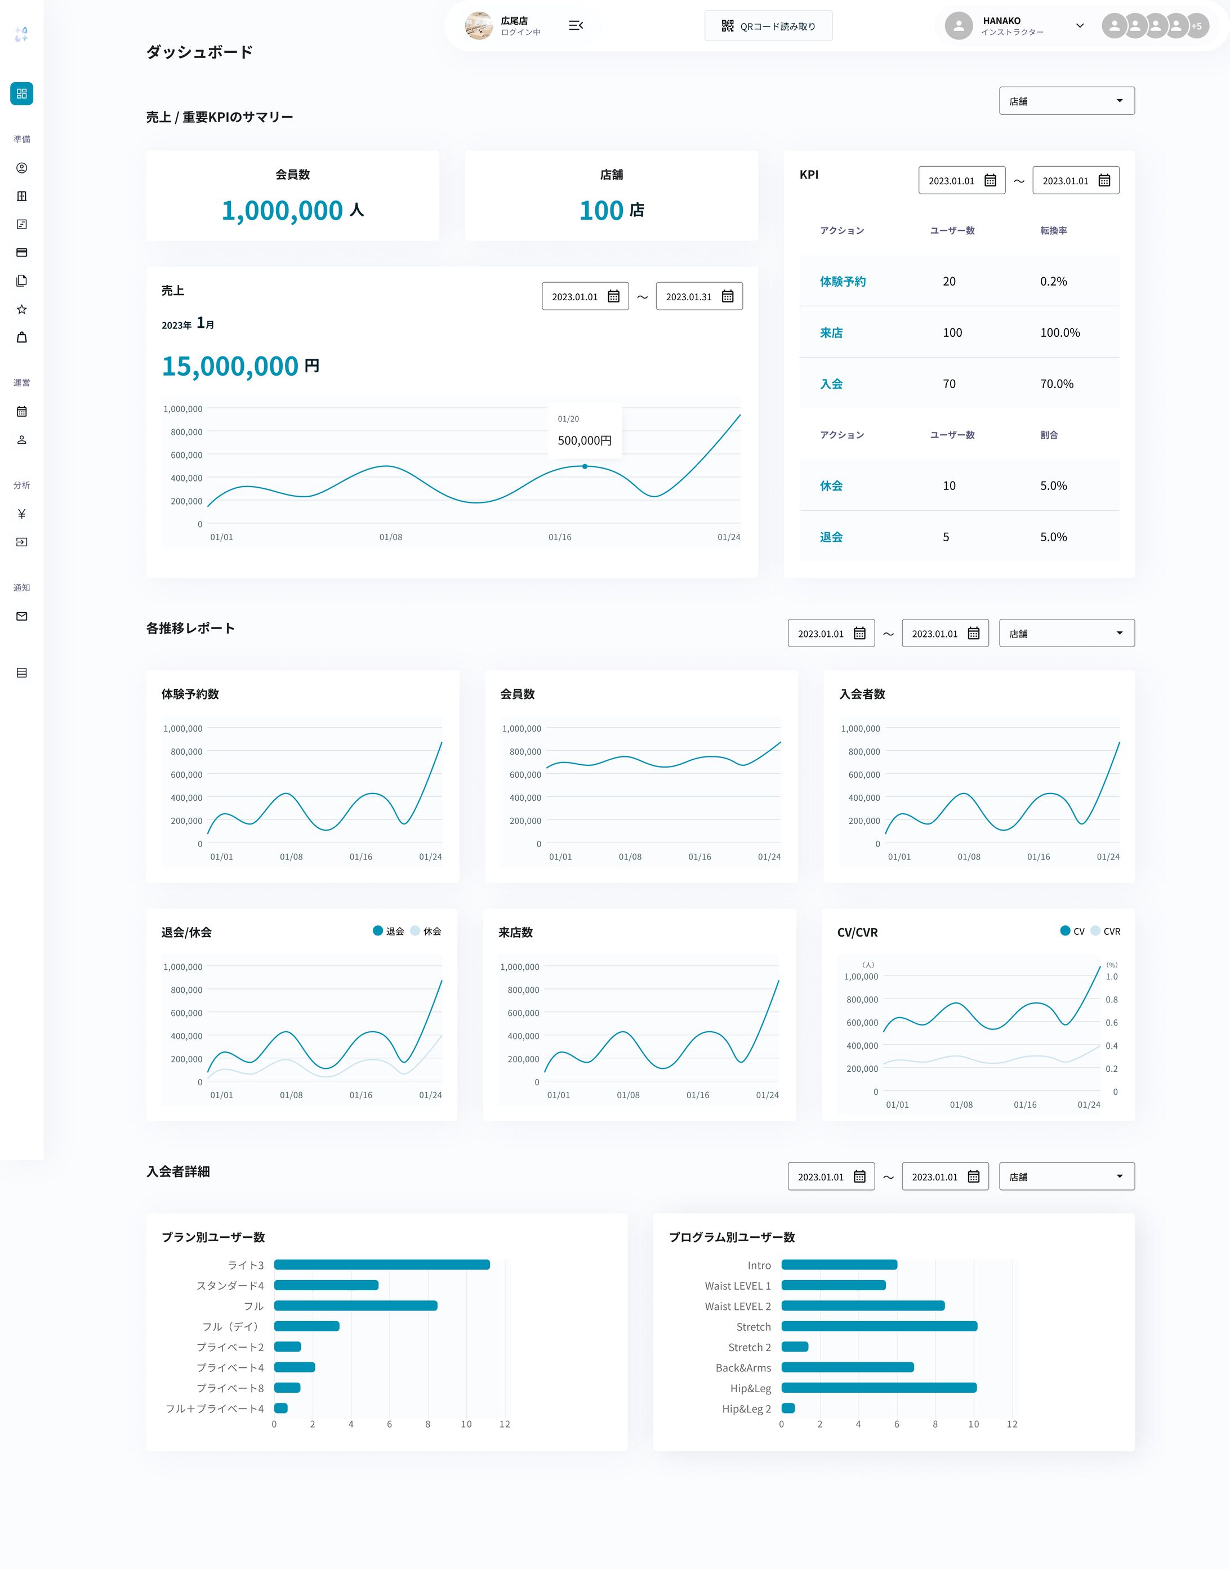Open the yen analysis sidebar icon
1230x1569 pixels.
21,514
